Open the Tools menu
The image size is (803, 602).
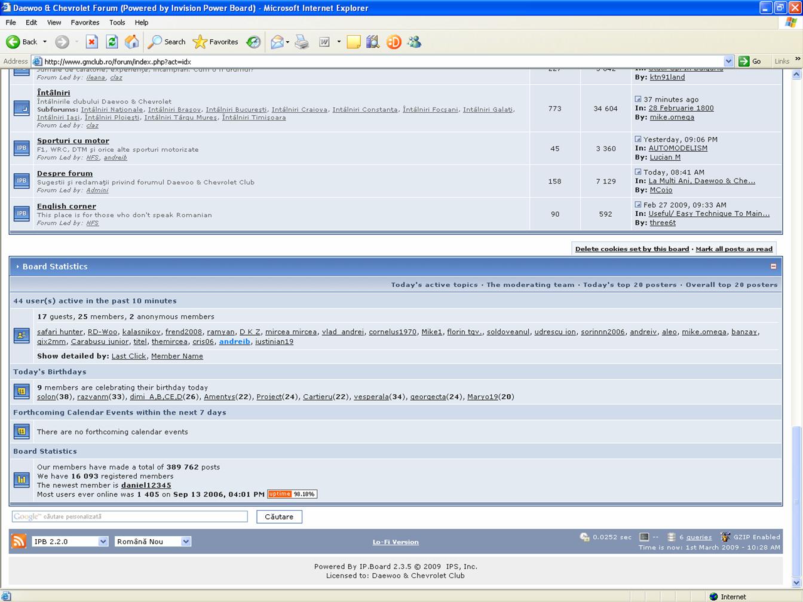click(117, 22)
